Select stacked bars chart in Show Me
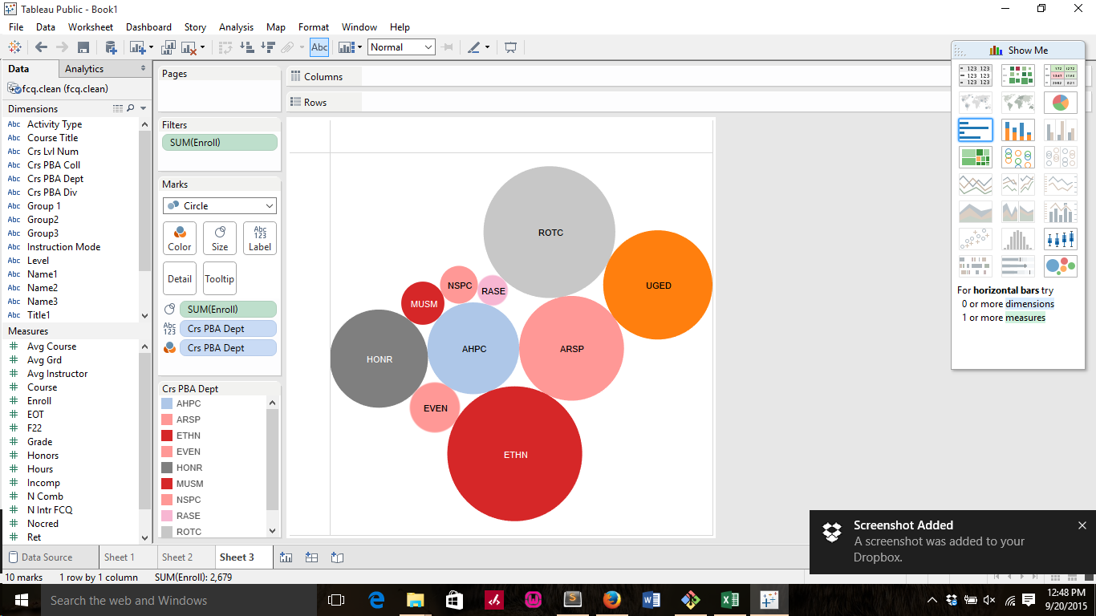 (1018, 130)
